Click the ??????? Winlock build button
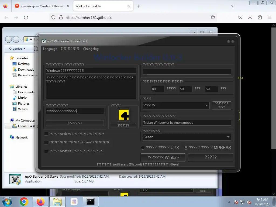Viewport: 276px width, 207px height. (x=163, y=157)
